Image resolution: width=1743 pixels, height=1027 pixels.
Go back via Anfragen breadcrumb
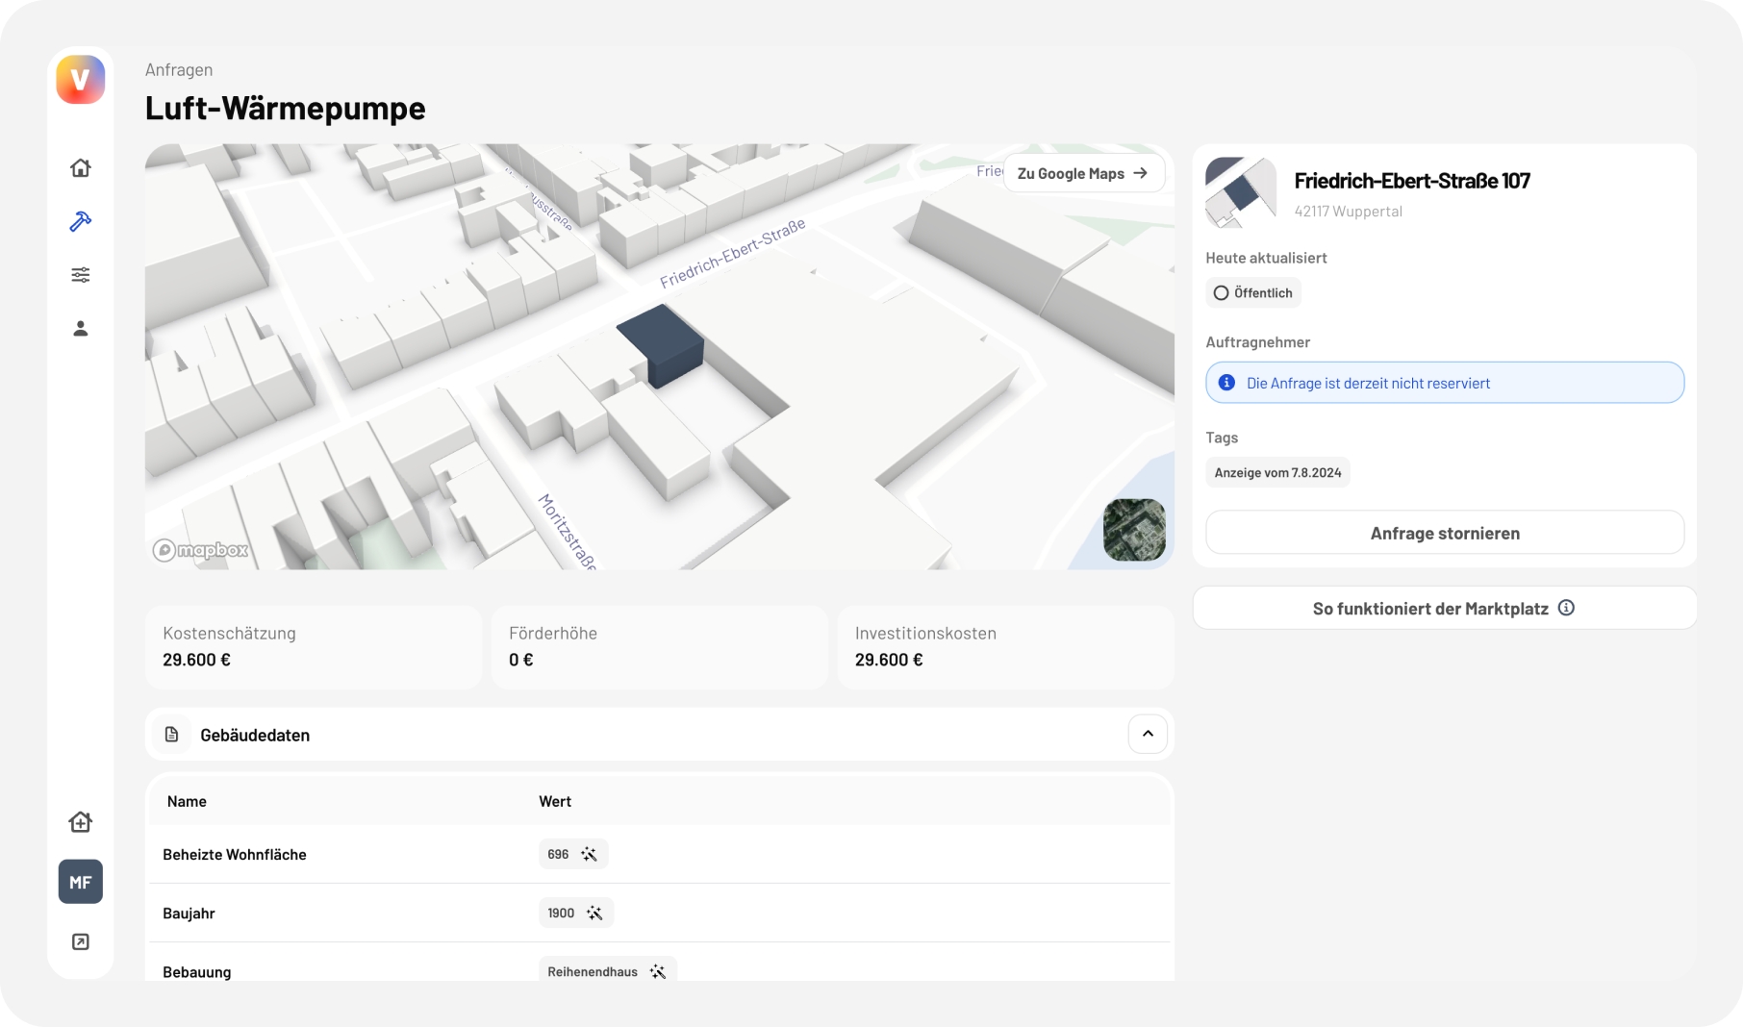[179, 70]
